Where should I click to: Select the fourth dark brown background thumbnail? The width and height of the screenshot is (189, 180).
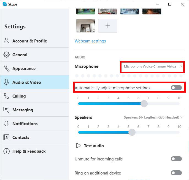click(152, 11)
